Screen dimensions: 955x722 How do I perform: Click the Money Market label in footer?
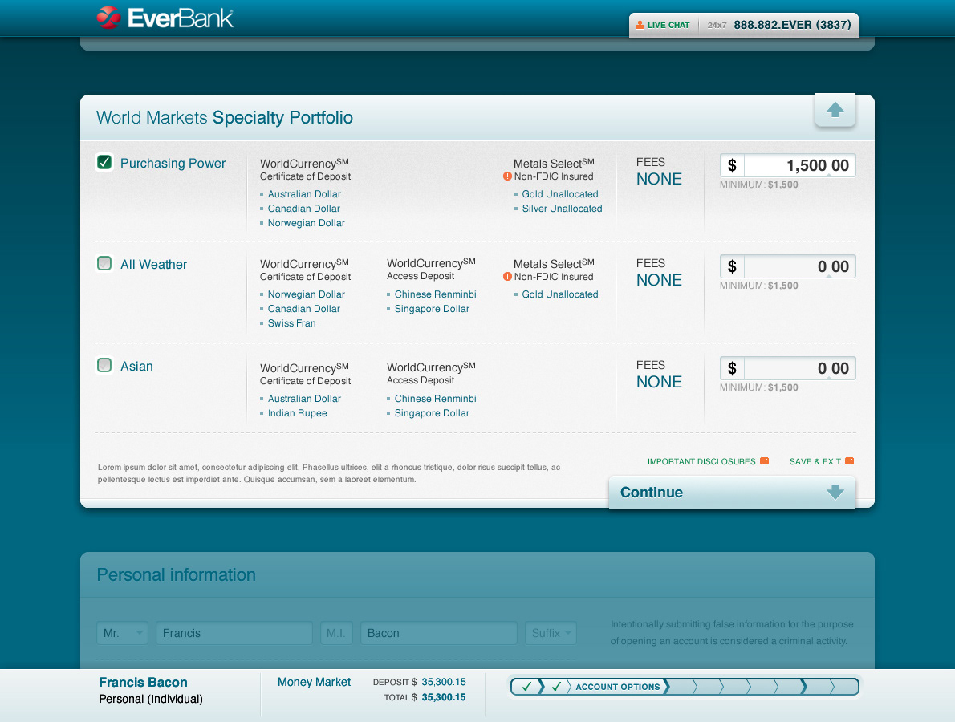point(315,683)
